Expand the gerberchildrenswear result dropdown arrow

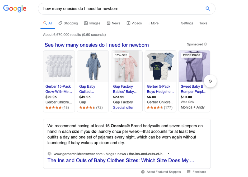tap(169, 153)
